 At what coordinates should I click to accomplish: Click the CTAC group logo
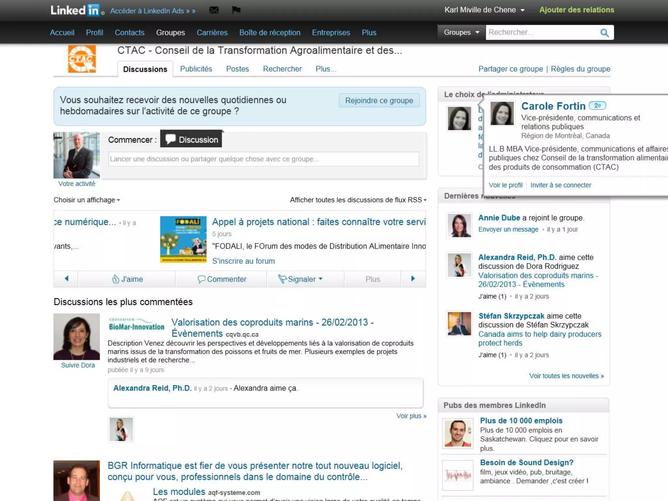pos(82,59)
